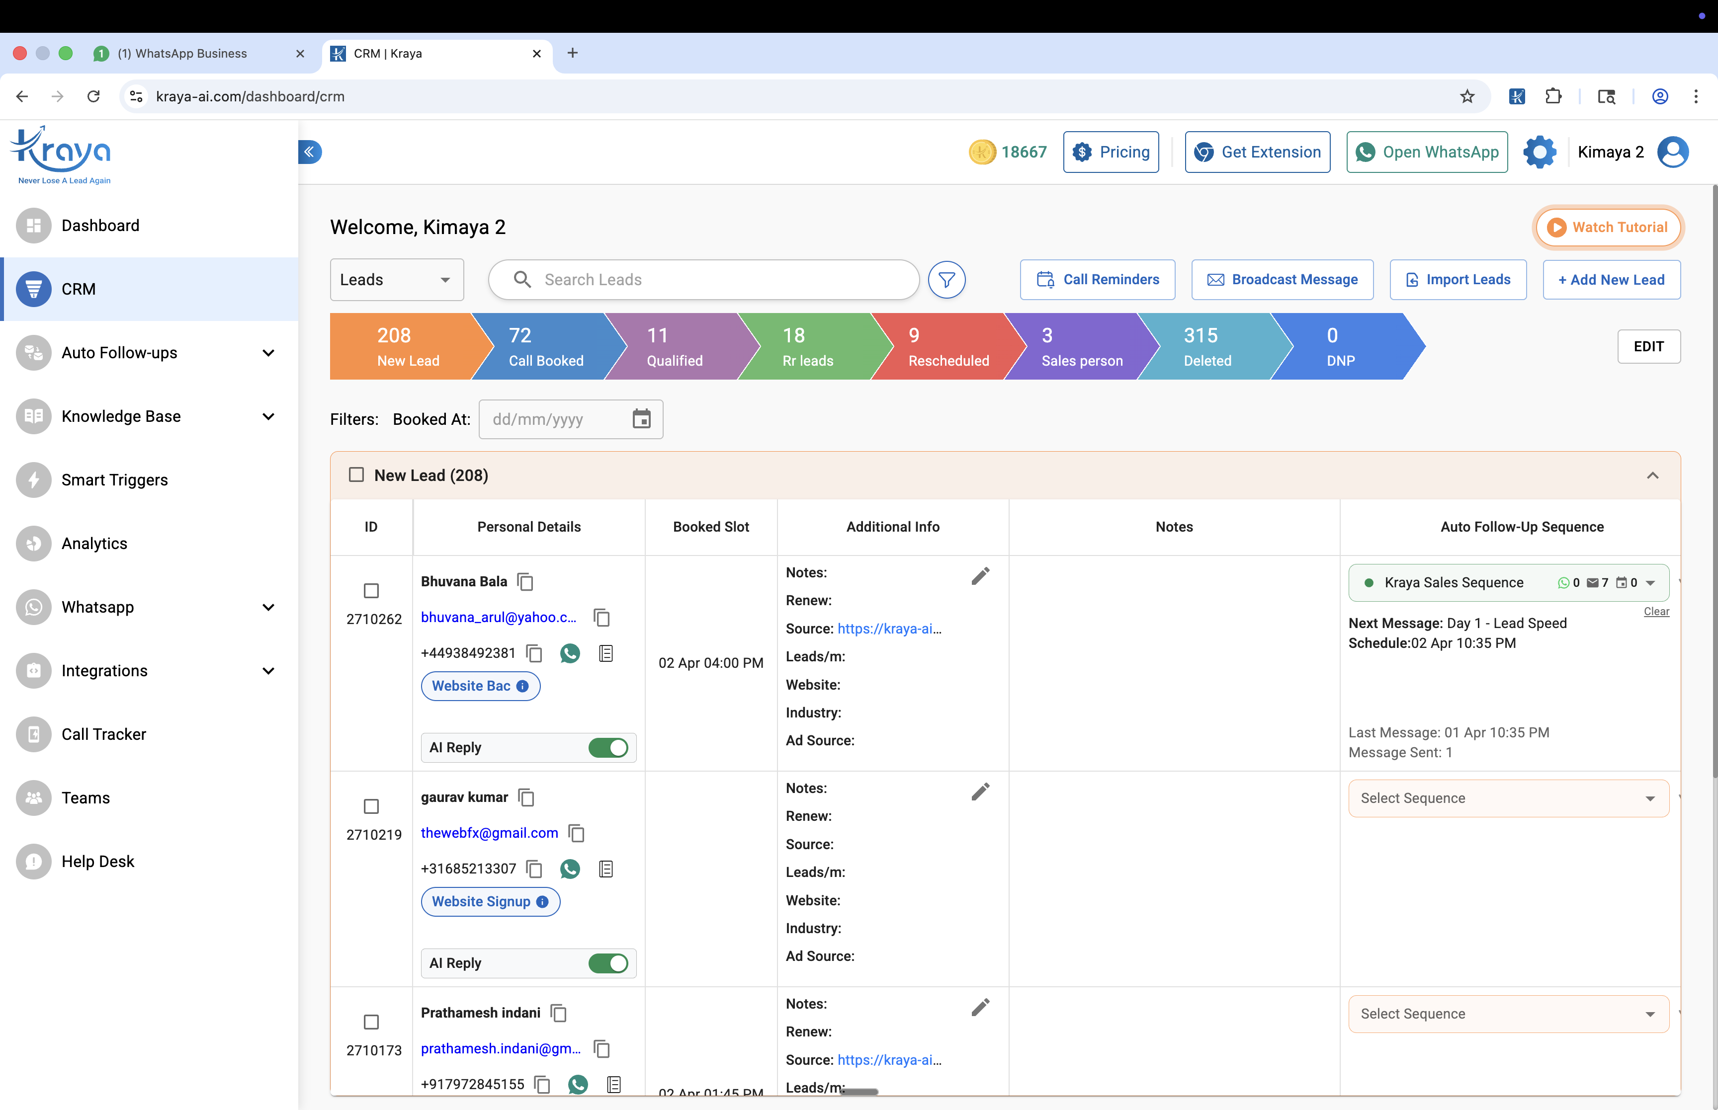
Task: Open the settings gear icon in header
Action: click(x=1539, y=152)
